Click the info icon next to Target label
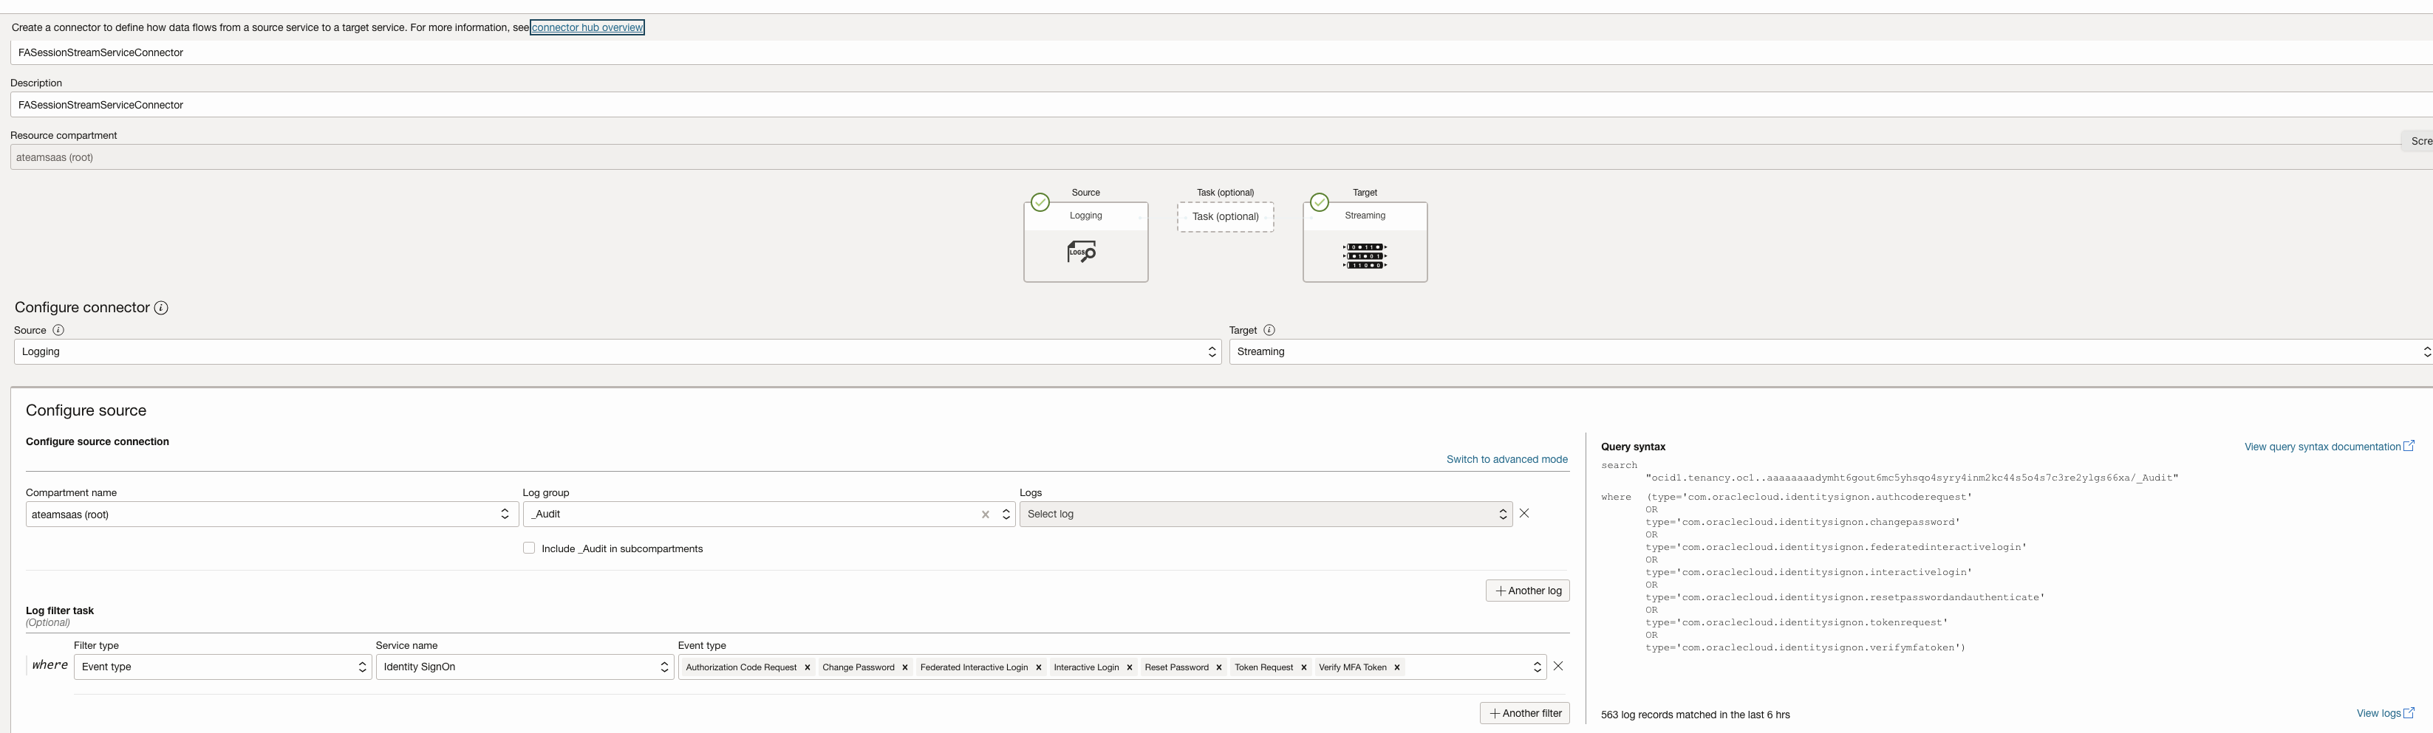The image size is (2433, 733). coord(1269,330)
